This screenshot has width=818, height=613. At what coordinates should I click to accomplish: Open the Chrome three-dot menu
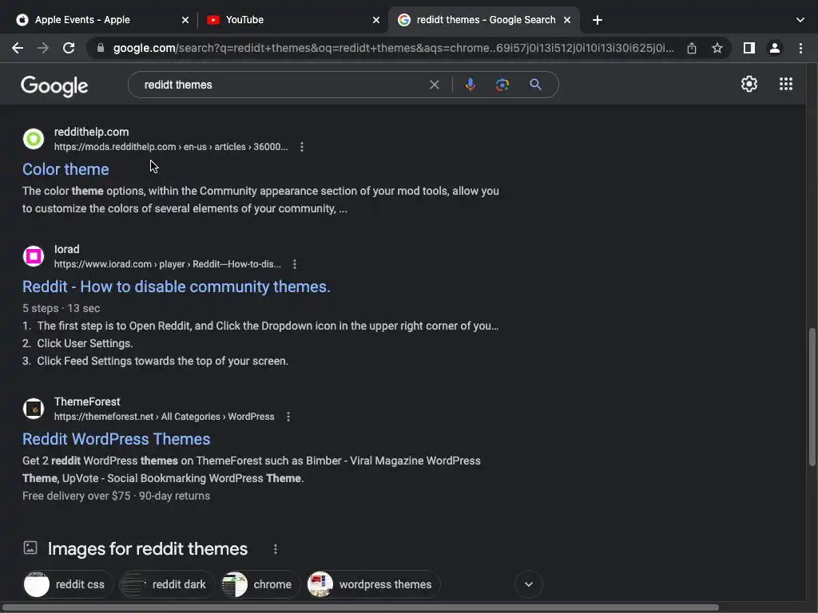tap(800, 48)
